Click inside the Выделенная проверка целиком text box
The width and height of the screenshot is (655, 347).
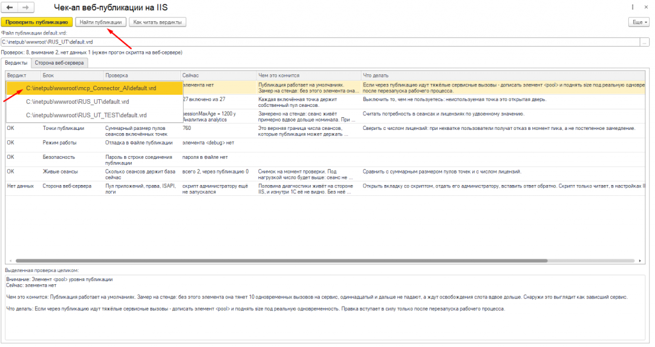[x=325, y=307]
